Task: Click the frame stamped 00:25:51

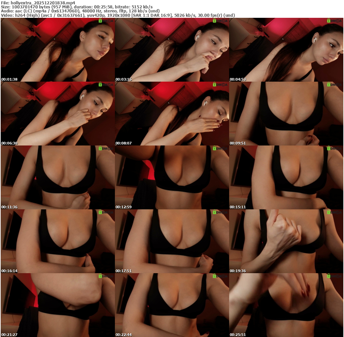Action: click(x=286, y=305)
